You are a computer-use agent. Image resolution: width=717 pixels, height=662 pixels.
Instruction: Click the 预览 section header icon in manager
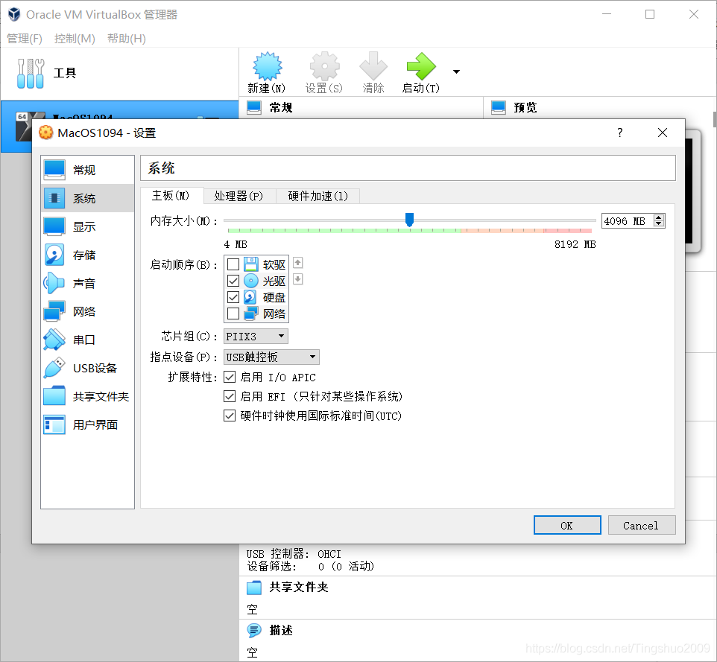pyautogui.click(x=498, y=108)
